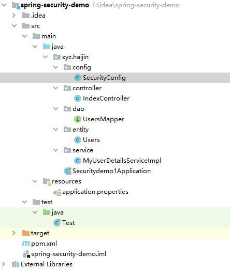The image size is (230, 270).
Task: Expand the target folder
Action: click(x=14, y=233)
